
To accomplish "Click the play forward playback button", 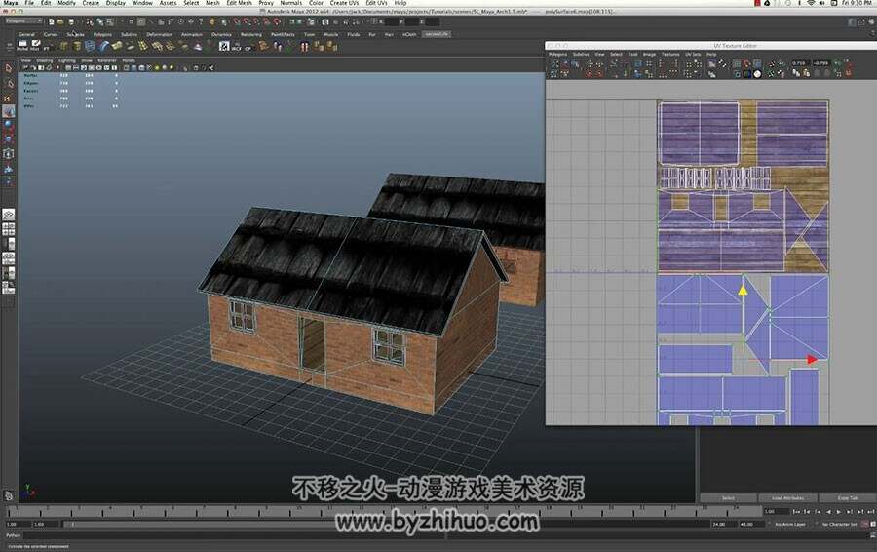I will (x=838, y=512).
